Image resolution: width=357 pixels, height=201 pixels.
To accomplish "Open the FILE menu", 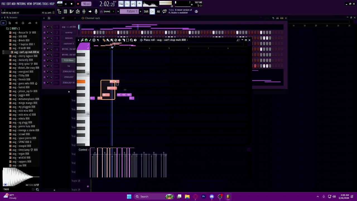I will pos(3,4).
